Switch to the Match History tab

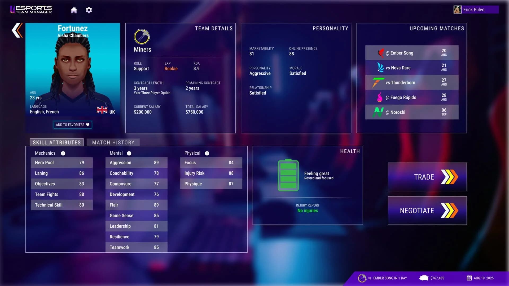click(113, 142)
